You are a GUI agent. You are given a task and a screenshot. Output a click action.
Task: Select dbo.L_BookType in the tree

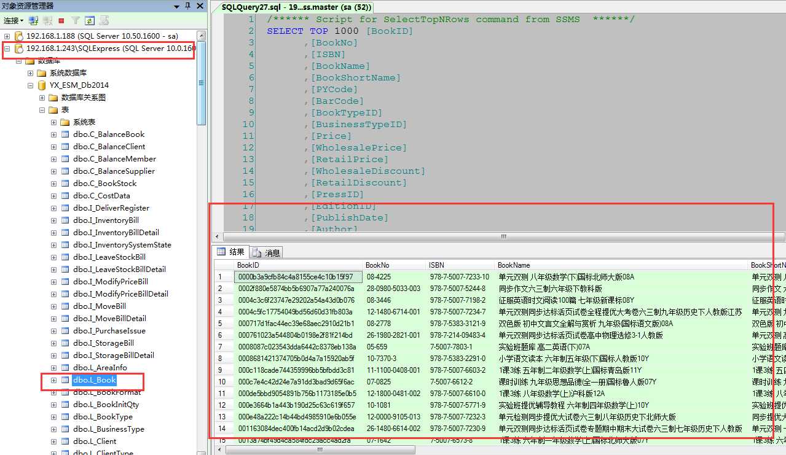[x=103, y=417]
